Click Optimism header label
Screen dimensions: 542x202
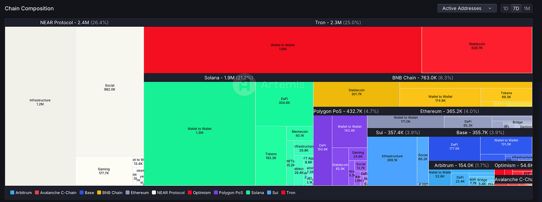pos(513,165)
